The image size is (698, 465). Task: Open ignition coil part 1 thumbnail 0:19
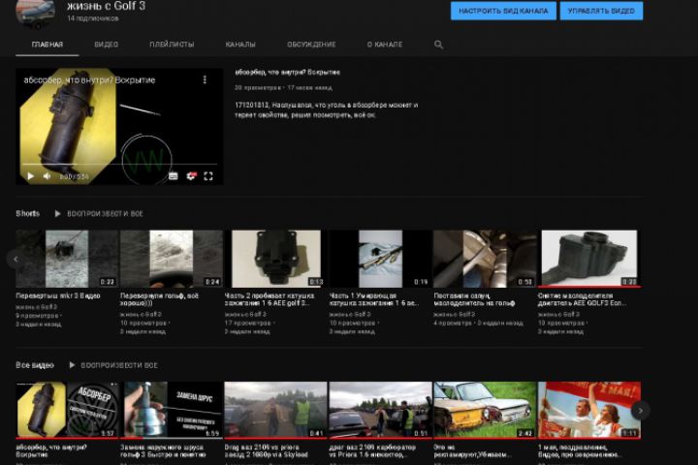[381, 259]
